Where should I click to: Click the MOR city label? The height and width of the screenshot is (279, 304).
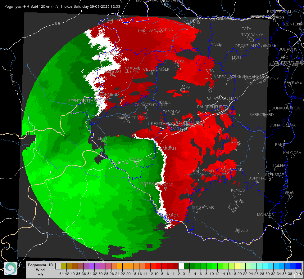click(x=237, y=57)
